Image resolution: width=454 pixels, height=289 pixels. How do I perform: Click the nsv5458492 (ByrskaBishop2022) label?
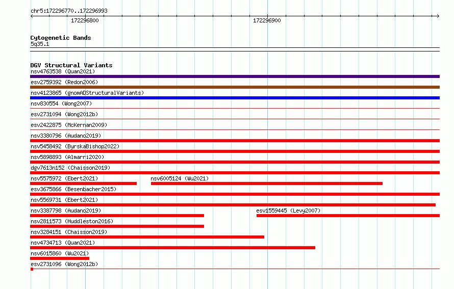75,146
